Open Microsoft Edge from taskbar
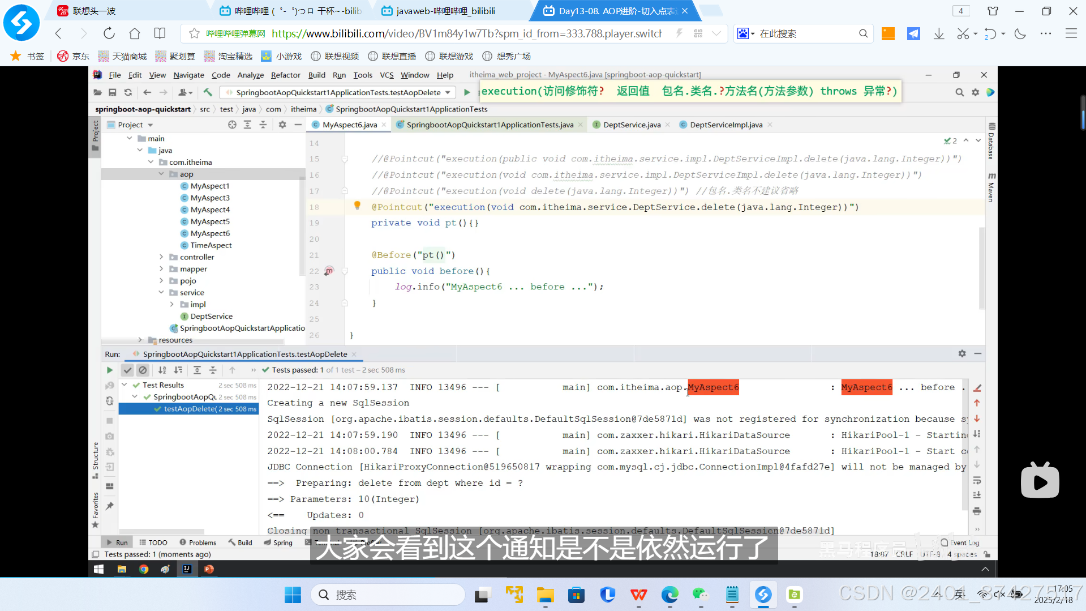The image size is (1086, 611). [669, 595]
